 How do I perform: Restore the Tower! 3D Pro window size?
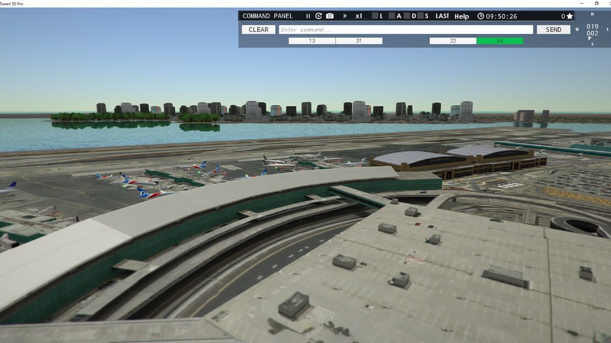click(596, 3)
